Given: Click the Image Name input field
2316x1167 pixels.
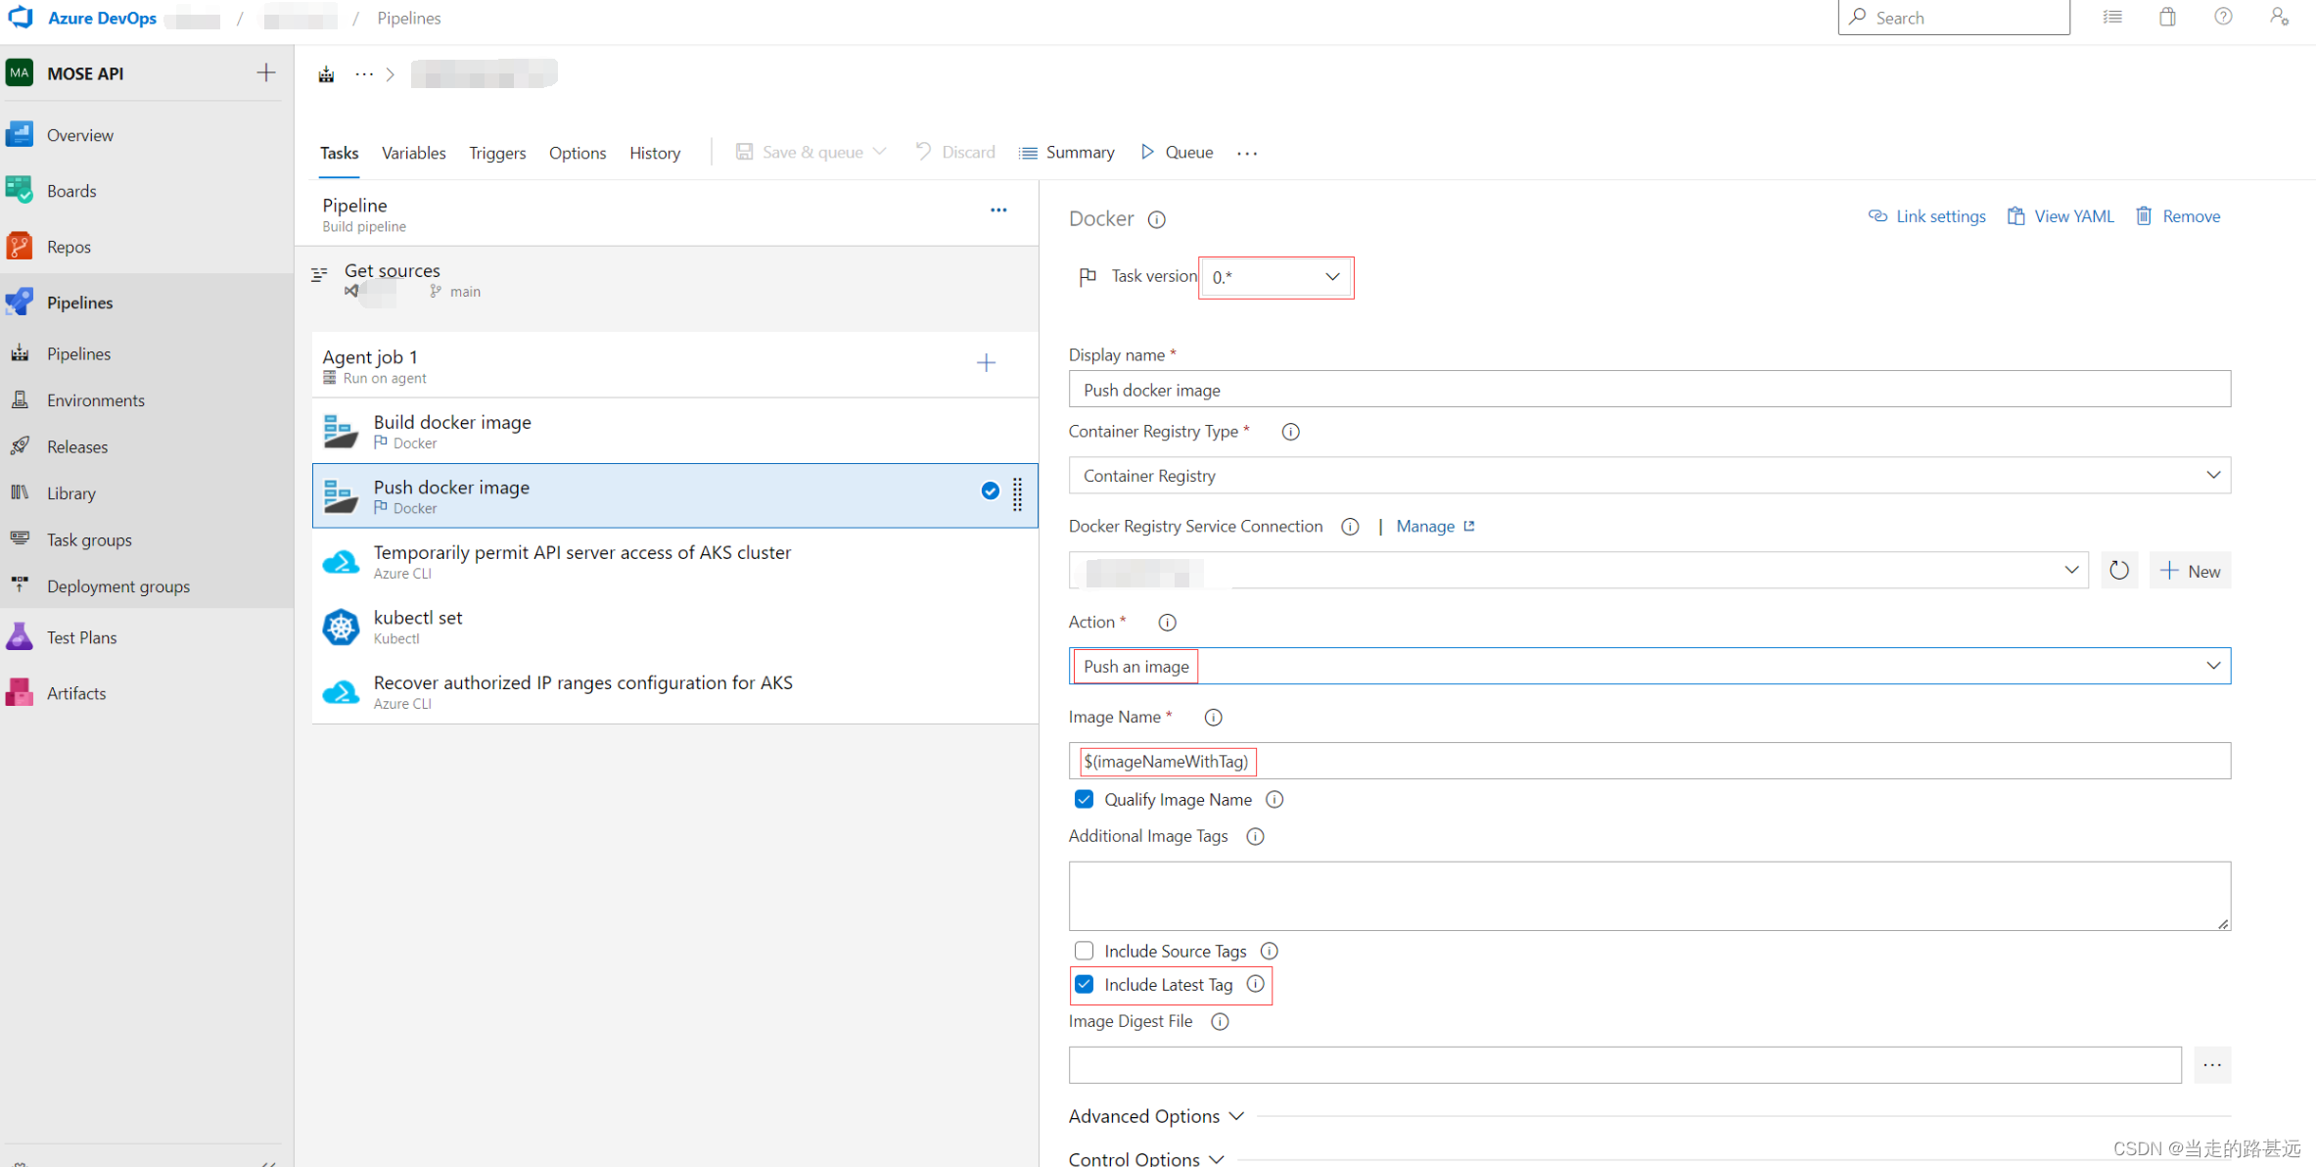Looking at the screenshot, I should 1648,761.
